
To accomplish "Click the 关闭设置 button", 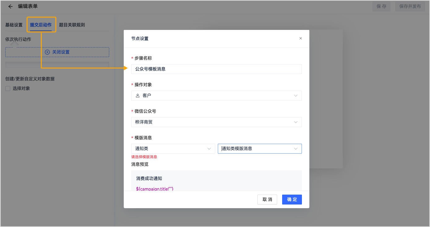I will pyautogui.click(x=57, y=52).
